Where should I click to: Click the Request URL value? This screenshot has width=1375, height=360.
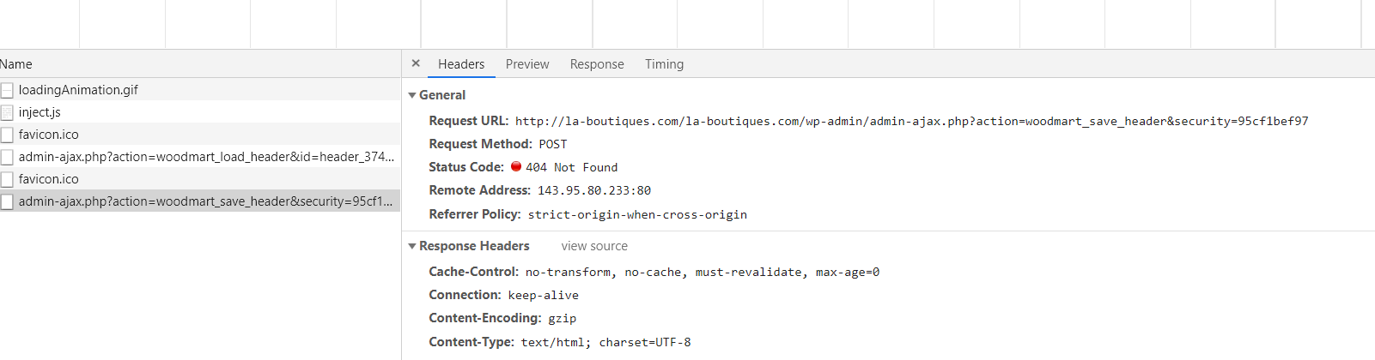coord(911,122)
